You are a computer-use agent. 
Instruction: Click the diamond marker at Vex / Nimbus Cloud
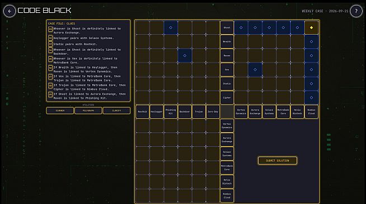[311, 70]
